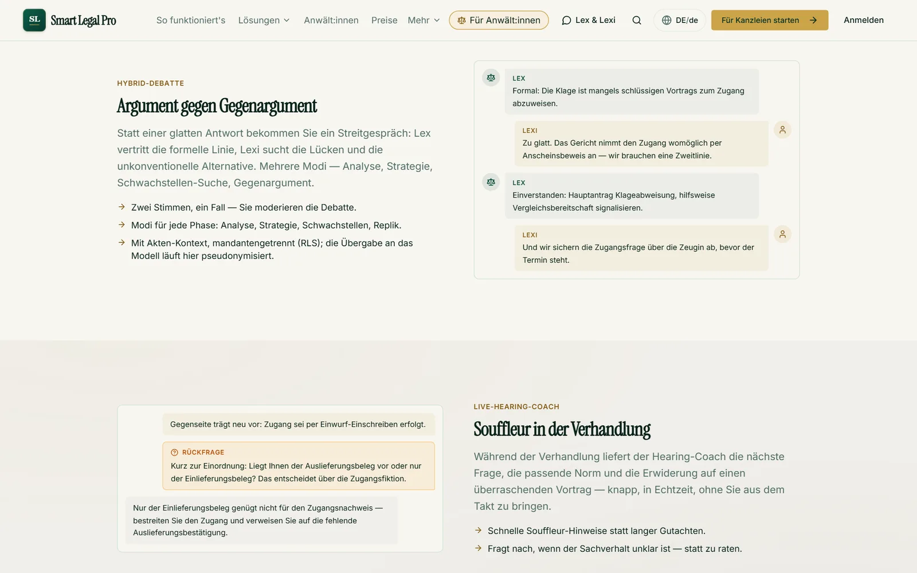Click the arrow in Für Kanzleien starten
This screenshot has height=573, width=917.
[813, 20]
